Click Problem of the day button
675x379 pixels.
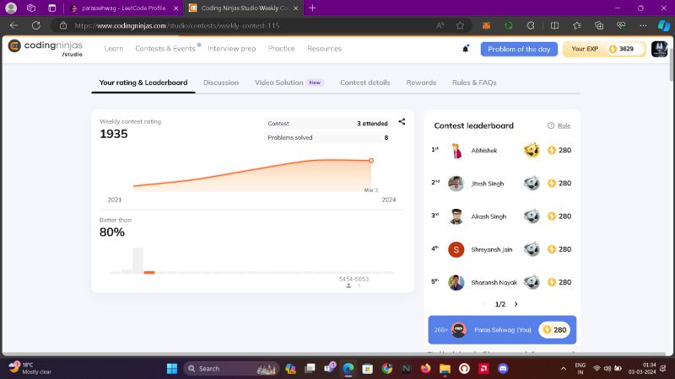click(x=519, y=49)
